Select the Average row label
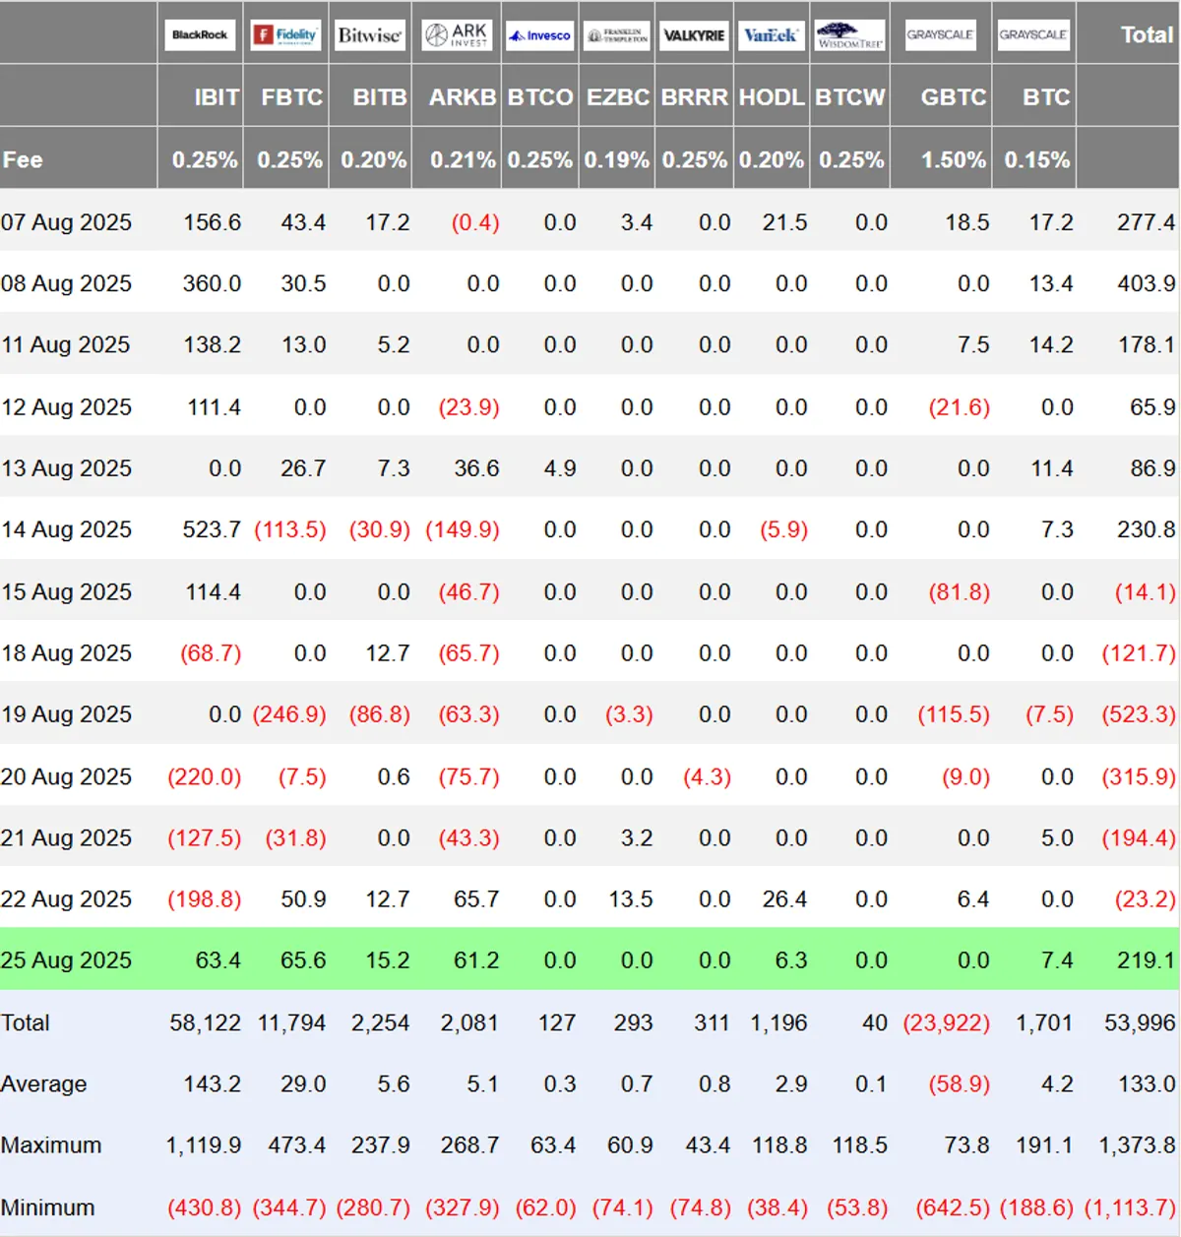The height and width of the screenshot is (1237, 1181). tap(44, 1083)
